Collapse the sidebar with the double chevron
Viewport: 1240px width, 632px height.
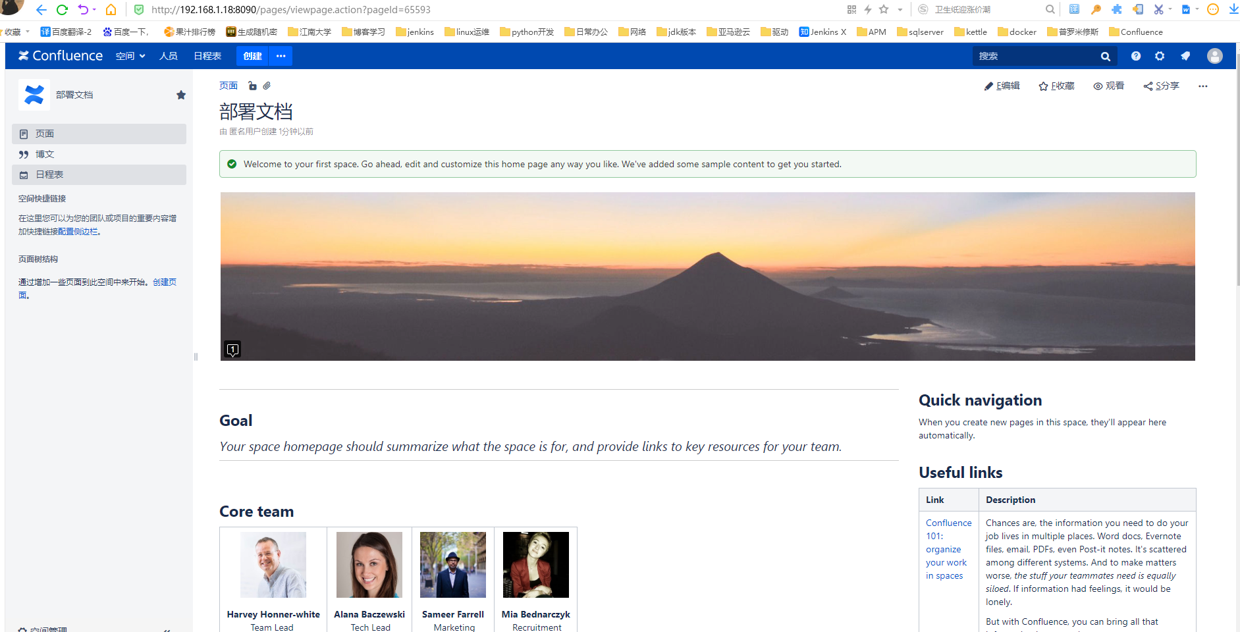click(x=167, y=630)
